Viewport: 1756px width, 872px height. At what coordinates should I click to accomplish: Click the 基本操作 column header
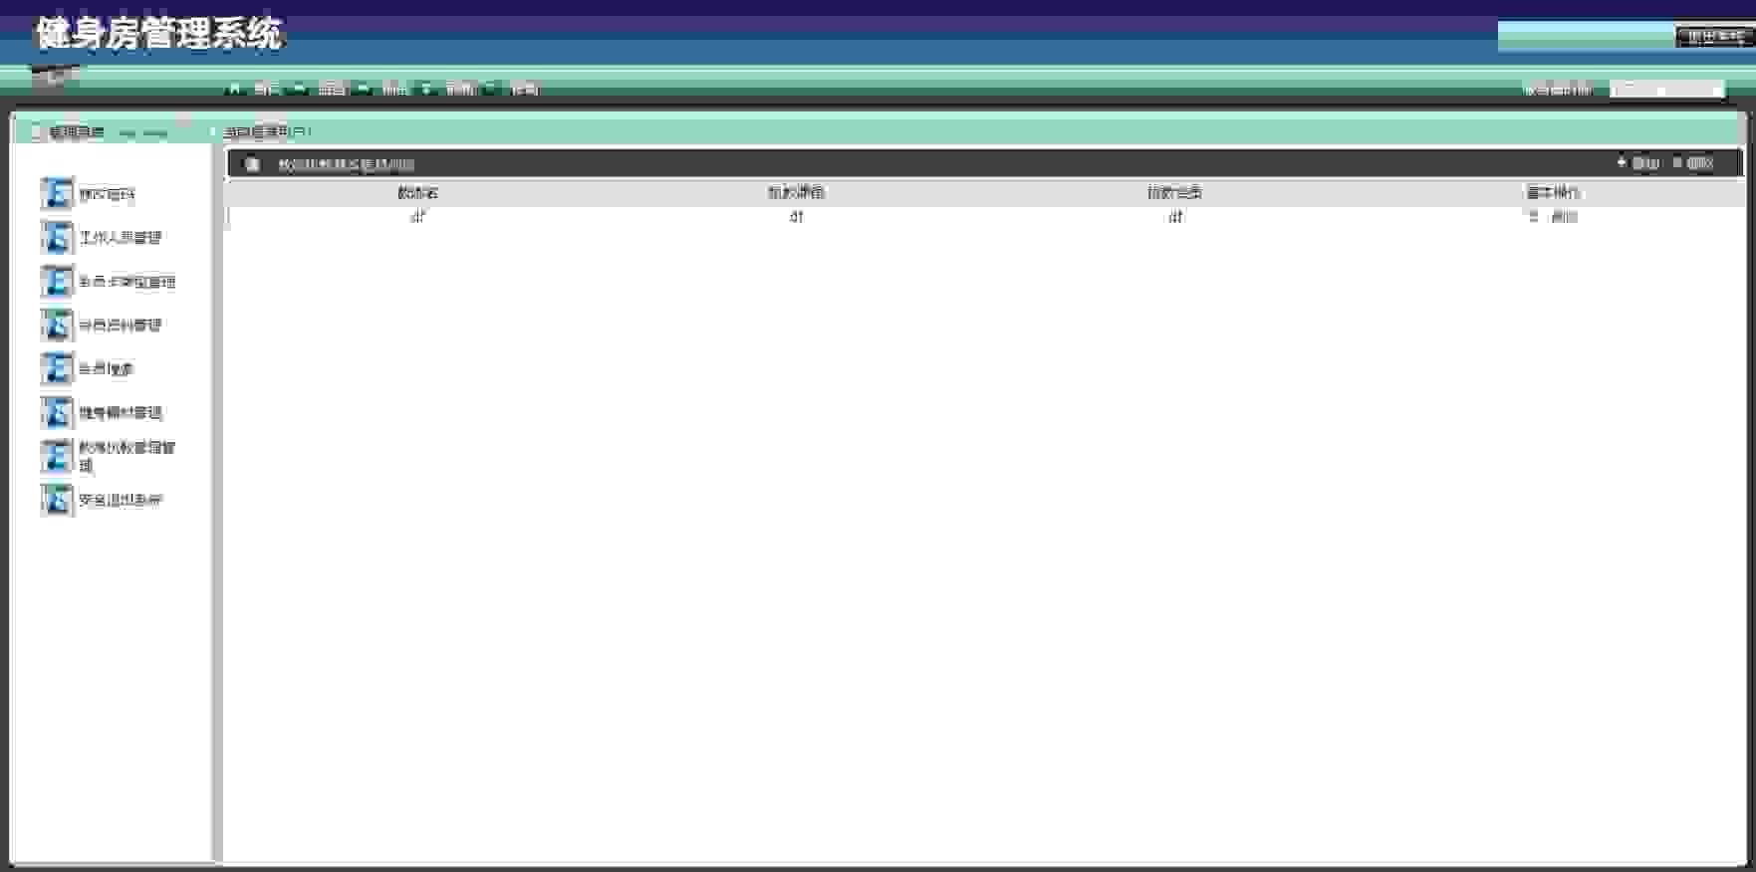coord(1553,193)
